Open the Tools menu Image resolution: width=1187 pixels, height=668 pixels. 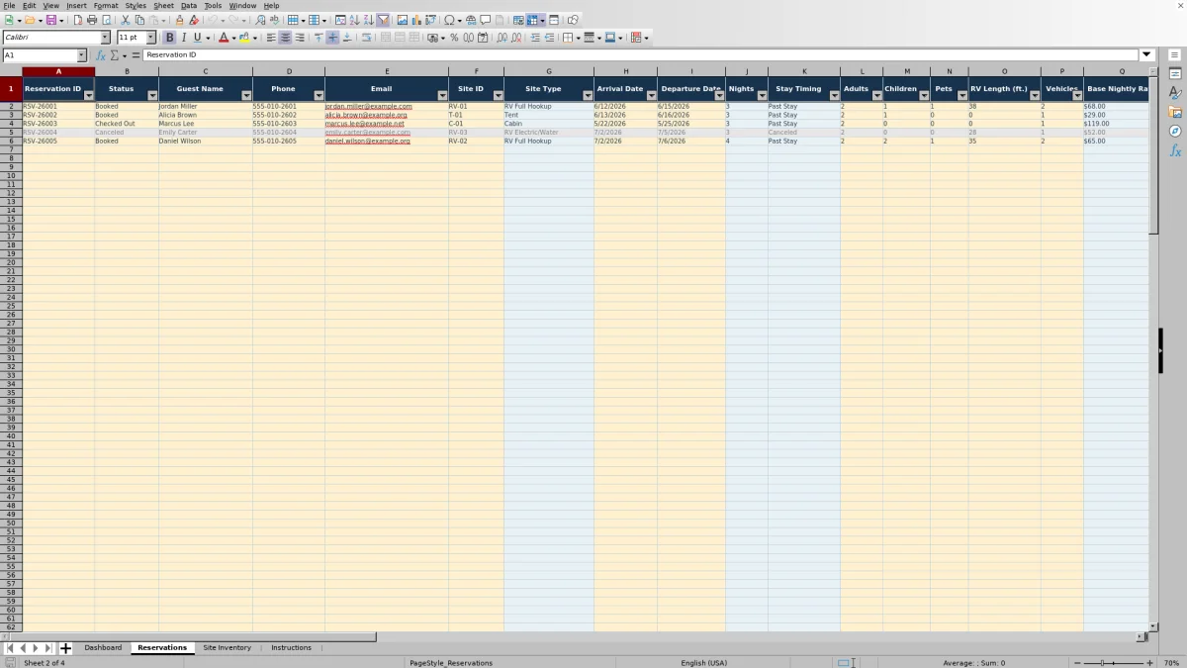pos(213,5)
